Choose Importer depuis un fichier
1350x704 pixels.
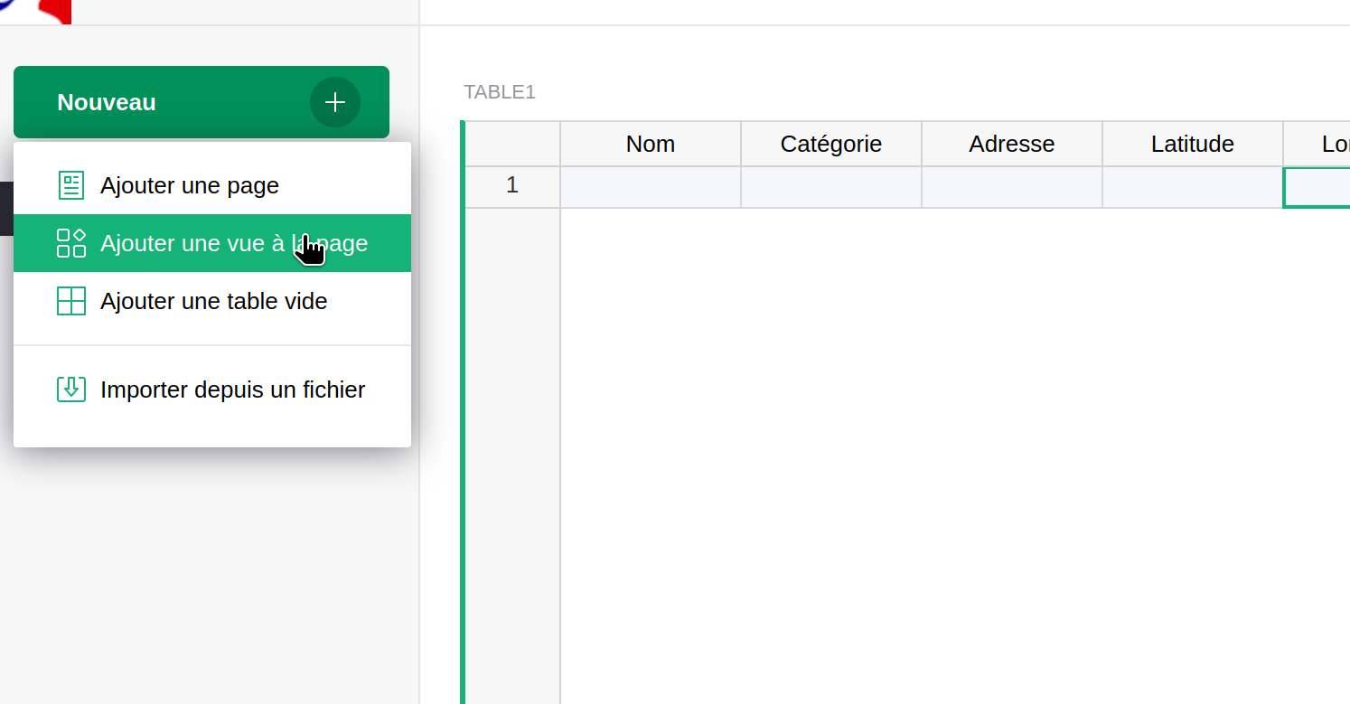212,390
